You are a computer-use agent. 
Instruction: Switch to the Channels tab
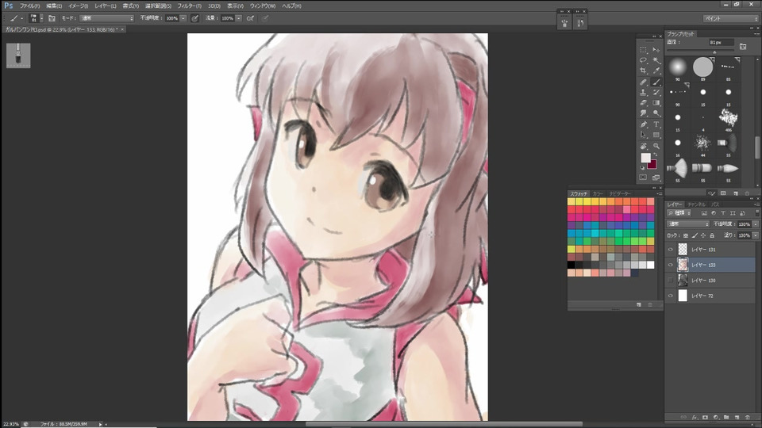(697, 204)
